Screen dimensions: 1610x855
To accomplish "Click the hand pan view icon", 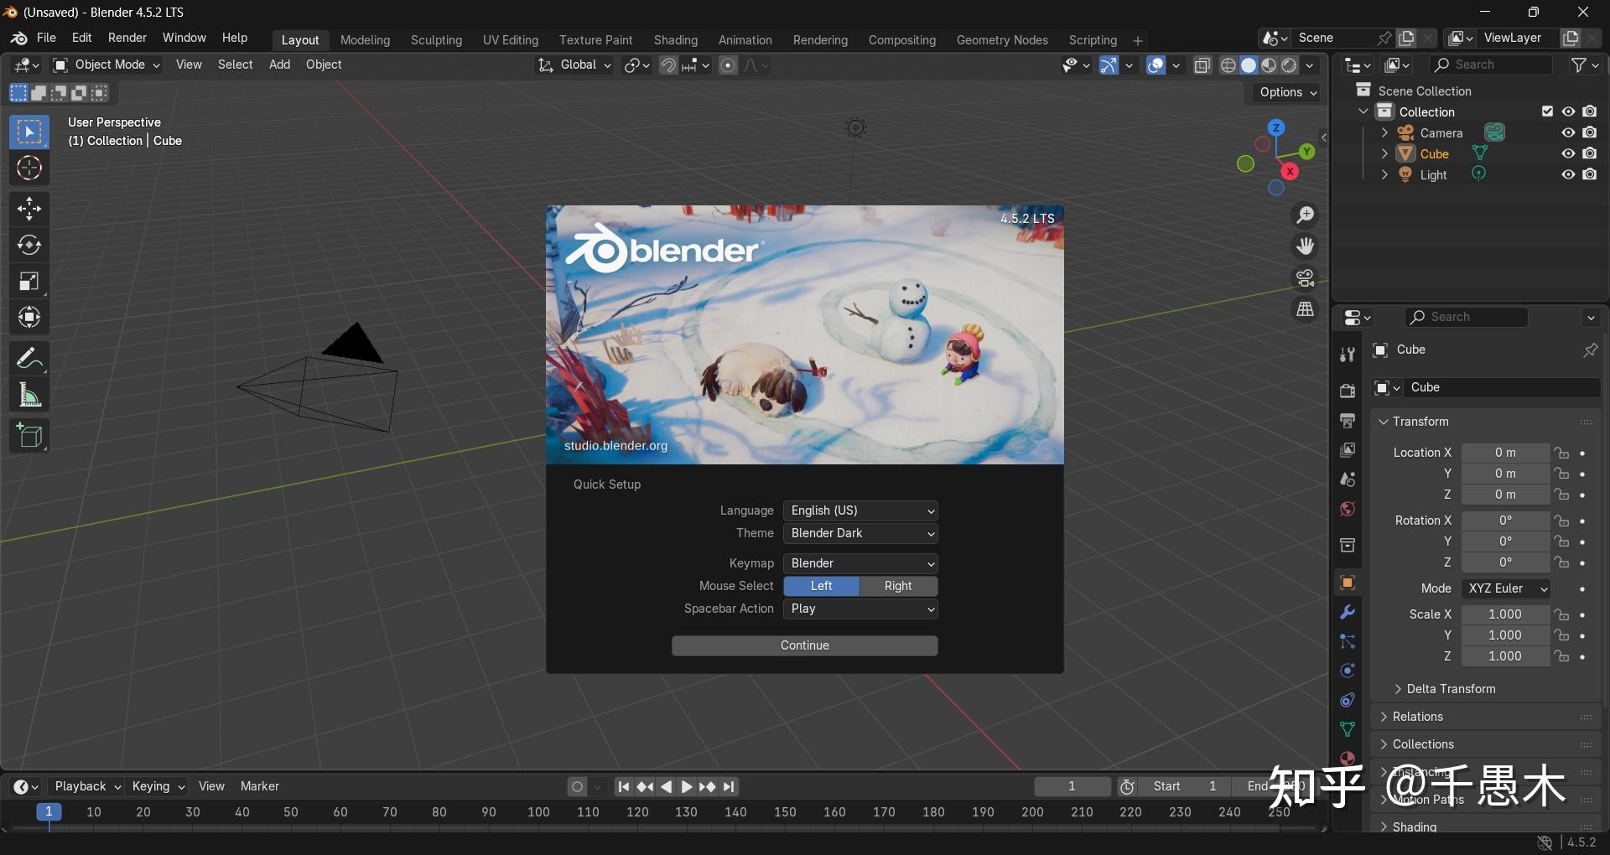I will click(x=1306, y=246).
